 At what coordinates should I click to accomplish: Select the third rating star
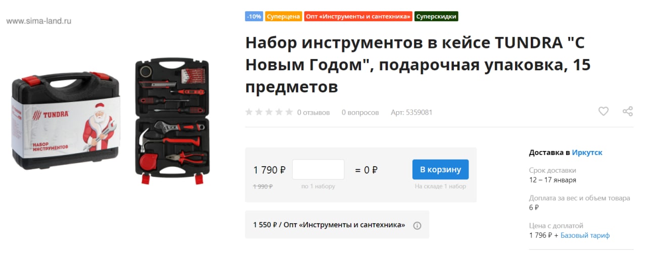(269, 112)
